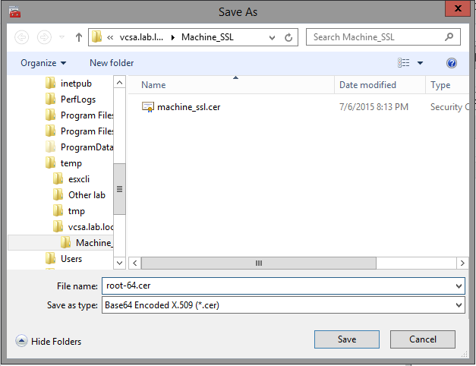Viewport: 476px width, 366px height.
Task: Click tree scrollbar up arrow
Action: 120,82
